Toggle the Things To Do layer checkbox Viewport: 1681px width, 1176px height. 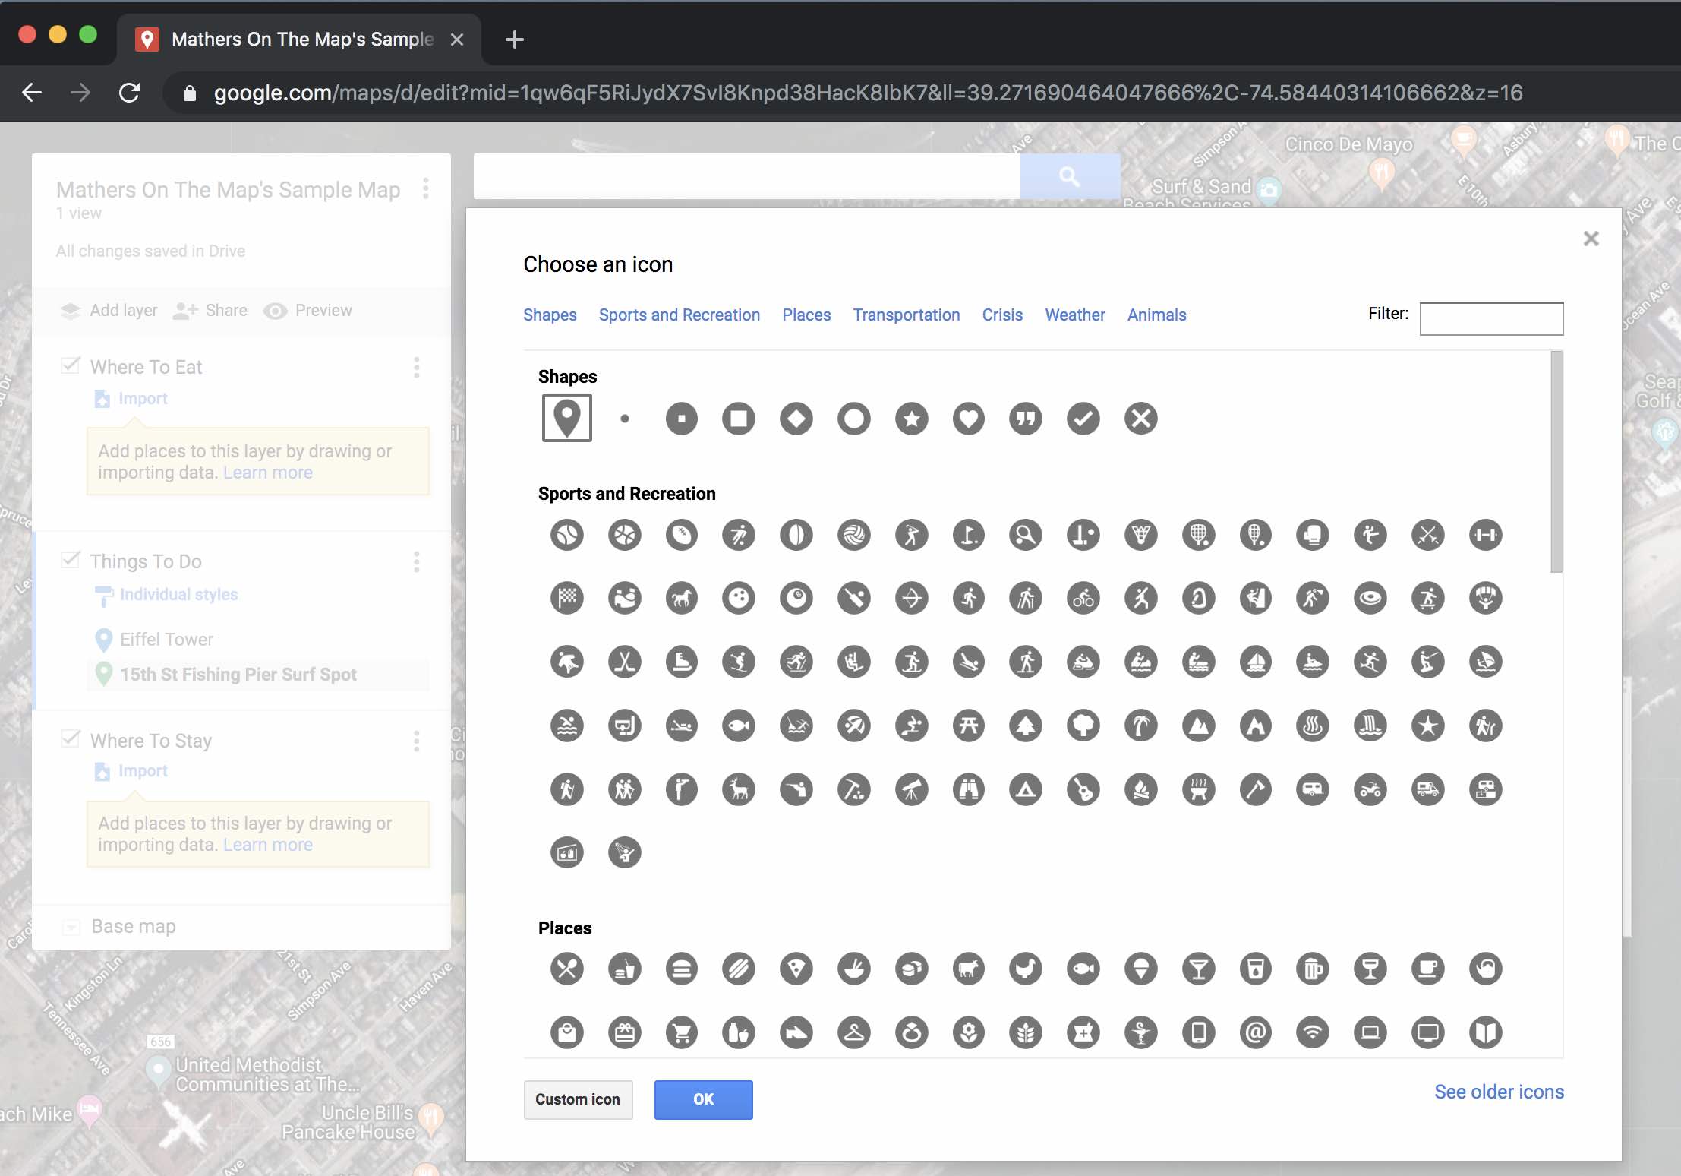point(71,561)
